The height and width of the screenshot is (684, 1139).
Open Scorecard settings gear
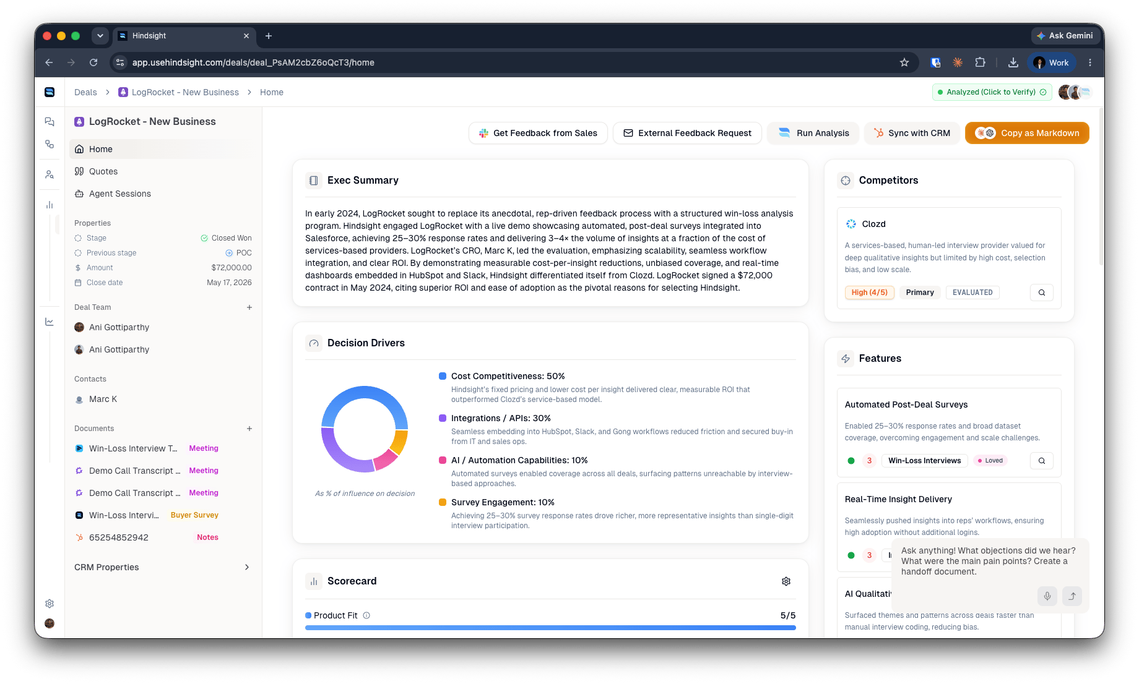[x=786, y=581]
